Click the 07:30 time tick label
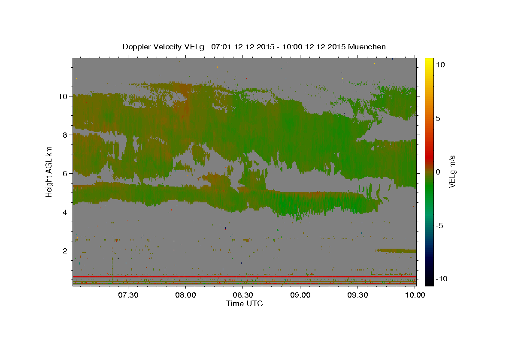 click(128, 295)
